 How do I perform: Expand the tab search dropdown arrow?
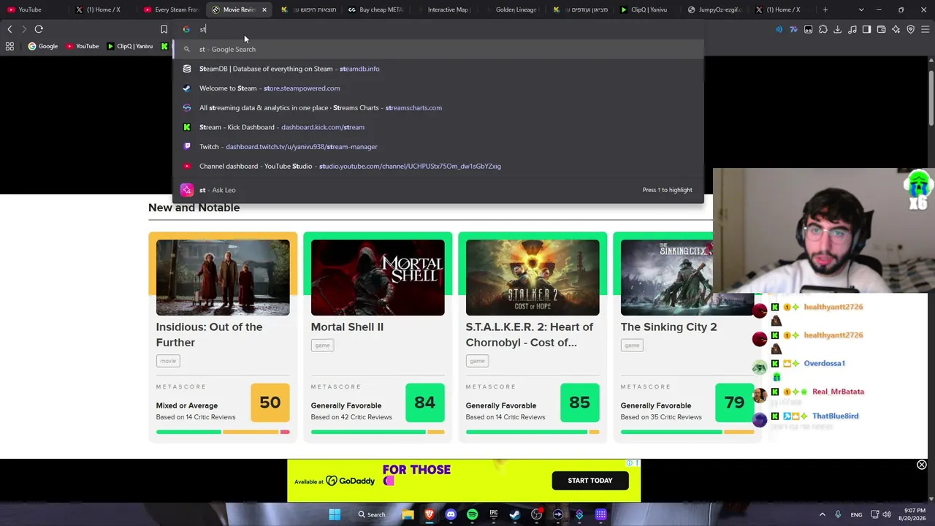pos(861,9)
